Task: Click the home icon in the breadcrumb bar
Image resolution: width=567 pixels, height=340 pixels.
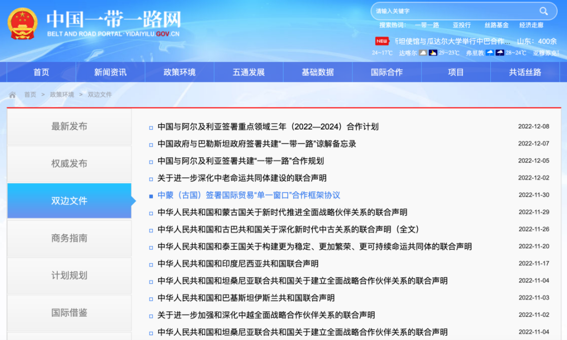Action: pos(12,95)
